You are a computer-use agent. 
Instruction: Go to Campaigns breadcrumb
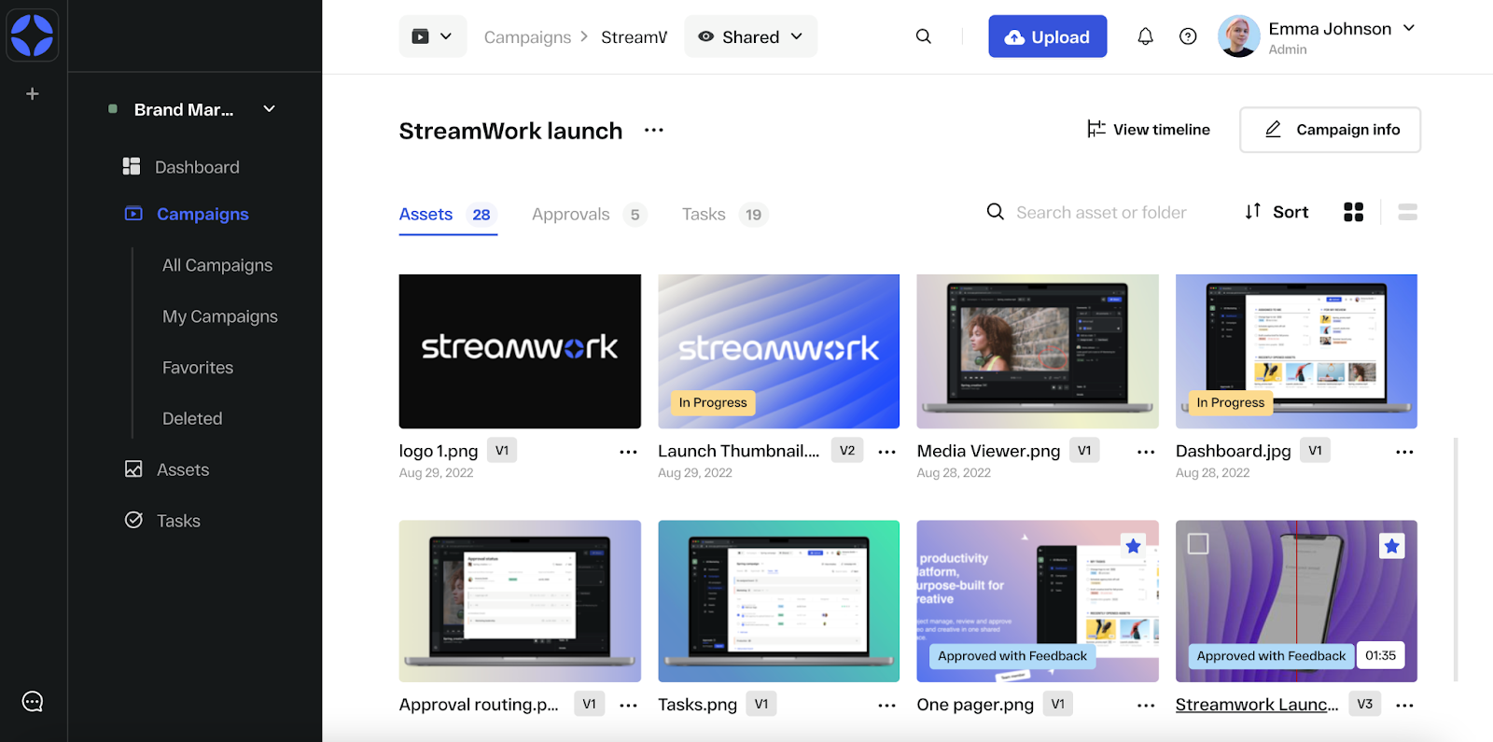pyautogui.click(x=527, y=37)
